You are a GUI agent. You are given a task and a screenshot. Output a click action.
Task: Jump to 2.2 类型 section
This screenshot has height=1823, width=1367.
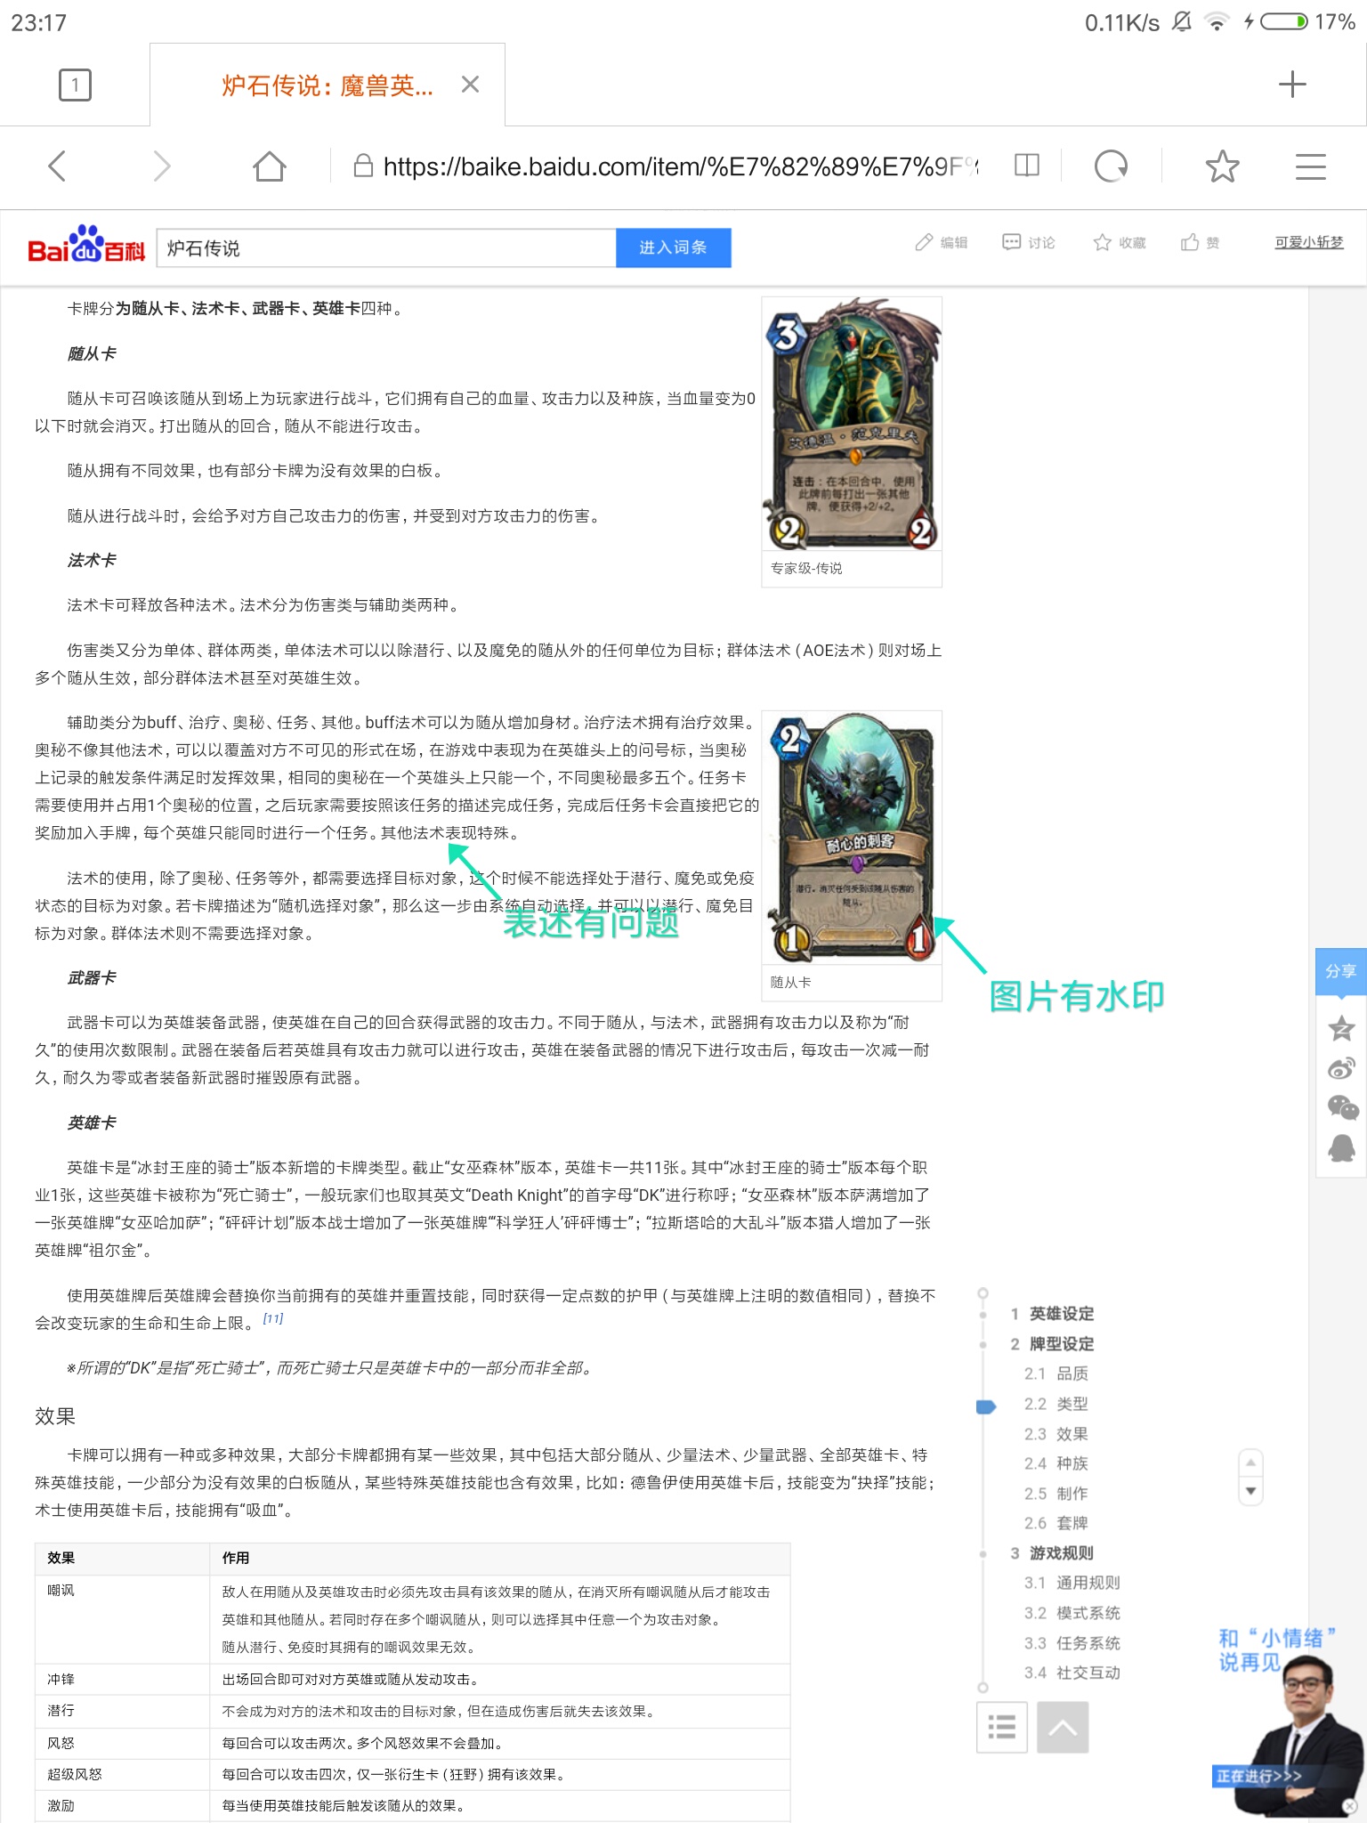(x=1056, y=1404)
